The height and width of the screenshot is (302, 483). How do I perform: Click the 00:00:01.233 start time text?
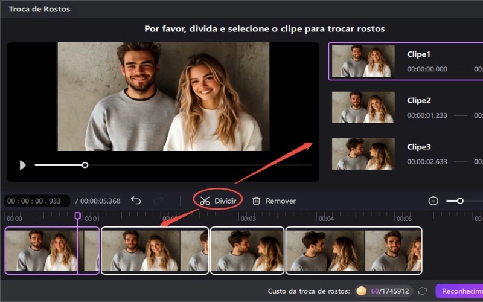click(427, 115)
